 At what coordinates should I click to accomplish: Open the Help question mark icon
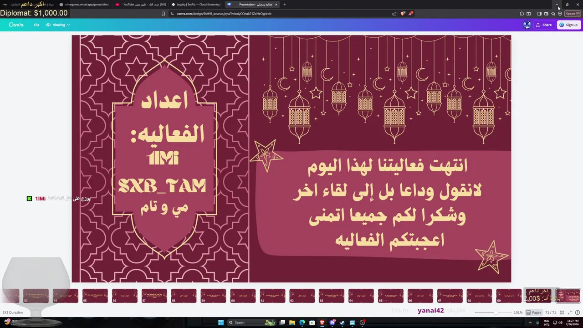(x=578, y=313)
